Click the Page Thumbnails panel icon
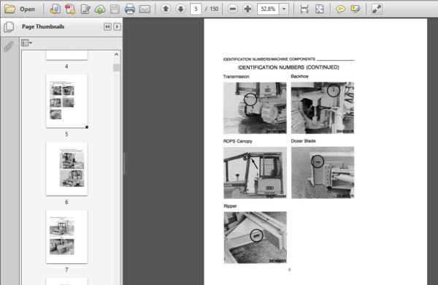This screenshot has height=285, width=438. click(9, 27)
